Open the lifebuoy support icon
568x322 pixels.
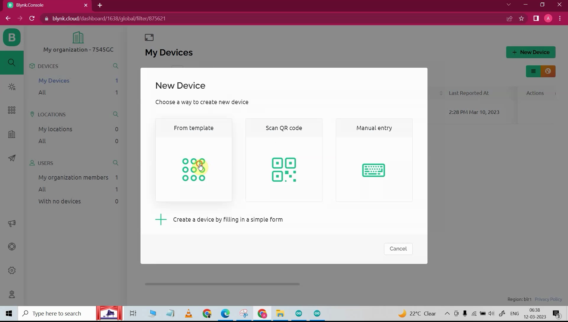(12, 247)
